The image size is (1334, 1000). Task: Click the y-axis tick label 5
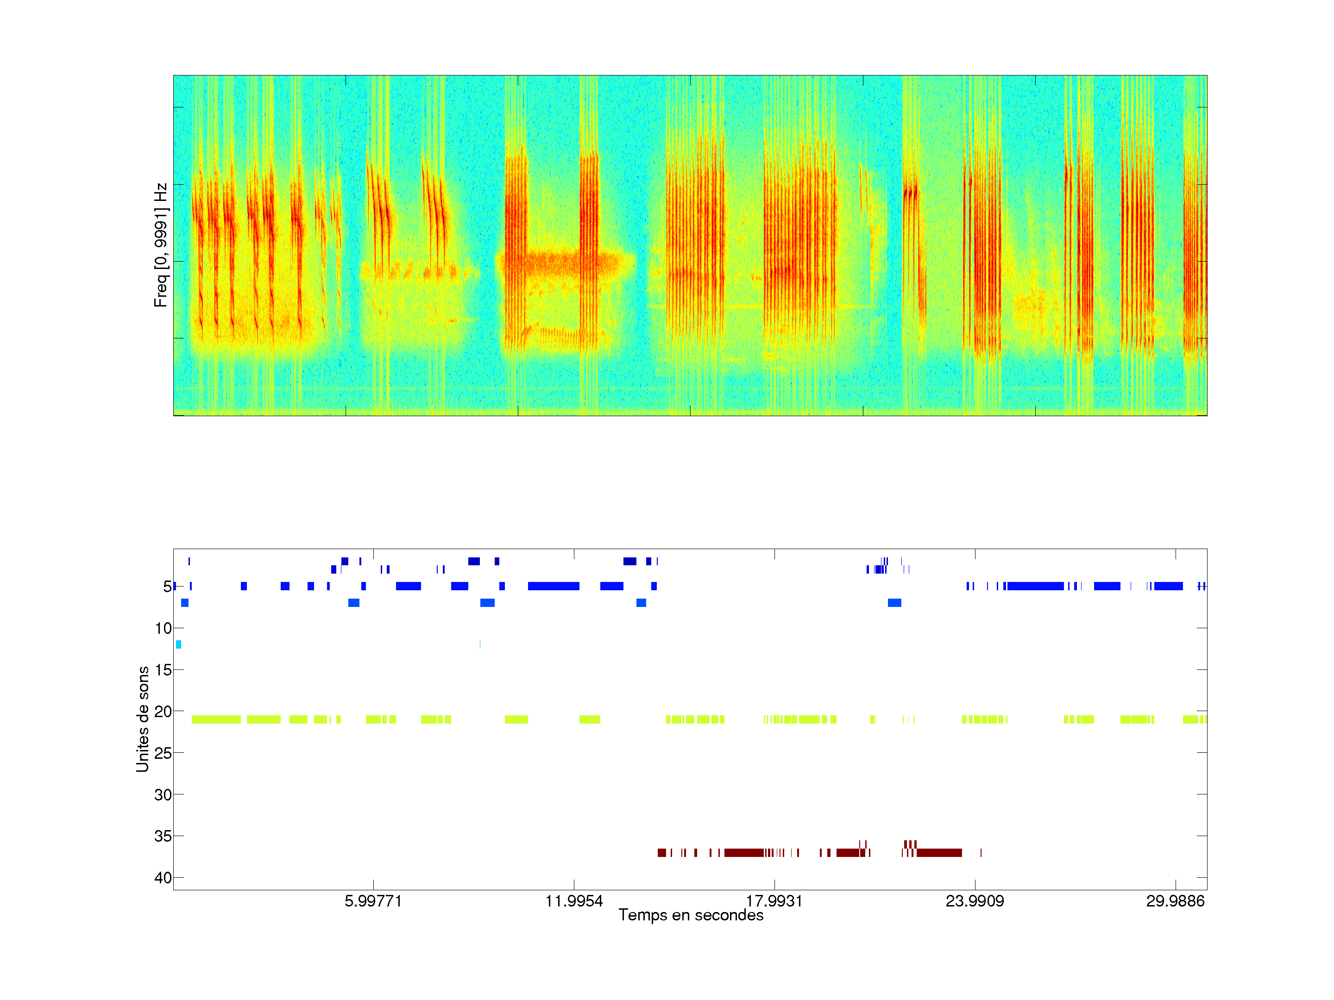[167, 587]
